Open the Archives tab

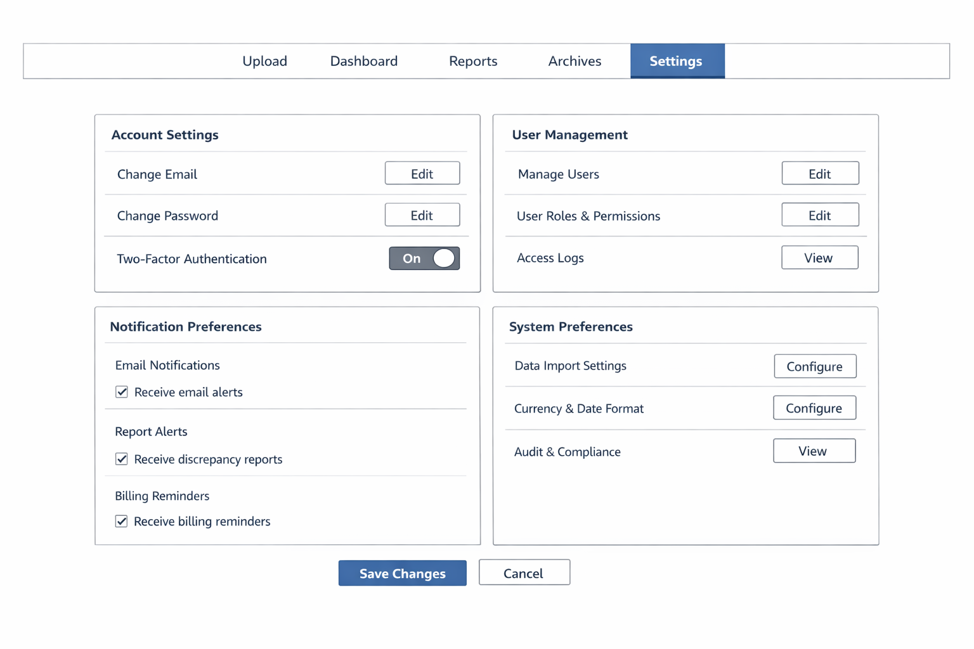click(x=575, y=61)
